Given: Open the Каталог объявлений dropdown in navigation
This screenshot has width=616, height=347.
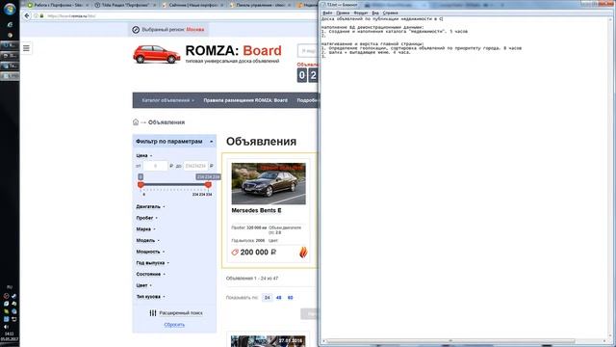Looking at the screenshot, I should [x=167, y=100].
